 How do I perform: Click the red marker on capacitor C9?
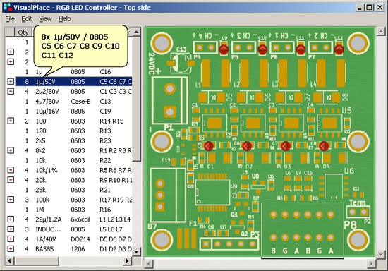coord(224,49)
